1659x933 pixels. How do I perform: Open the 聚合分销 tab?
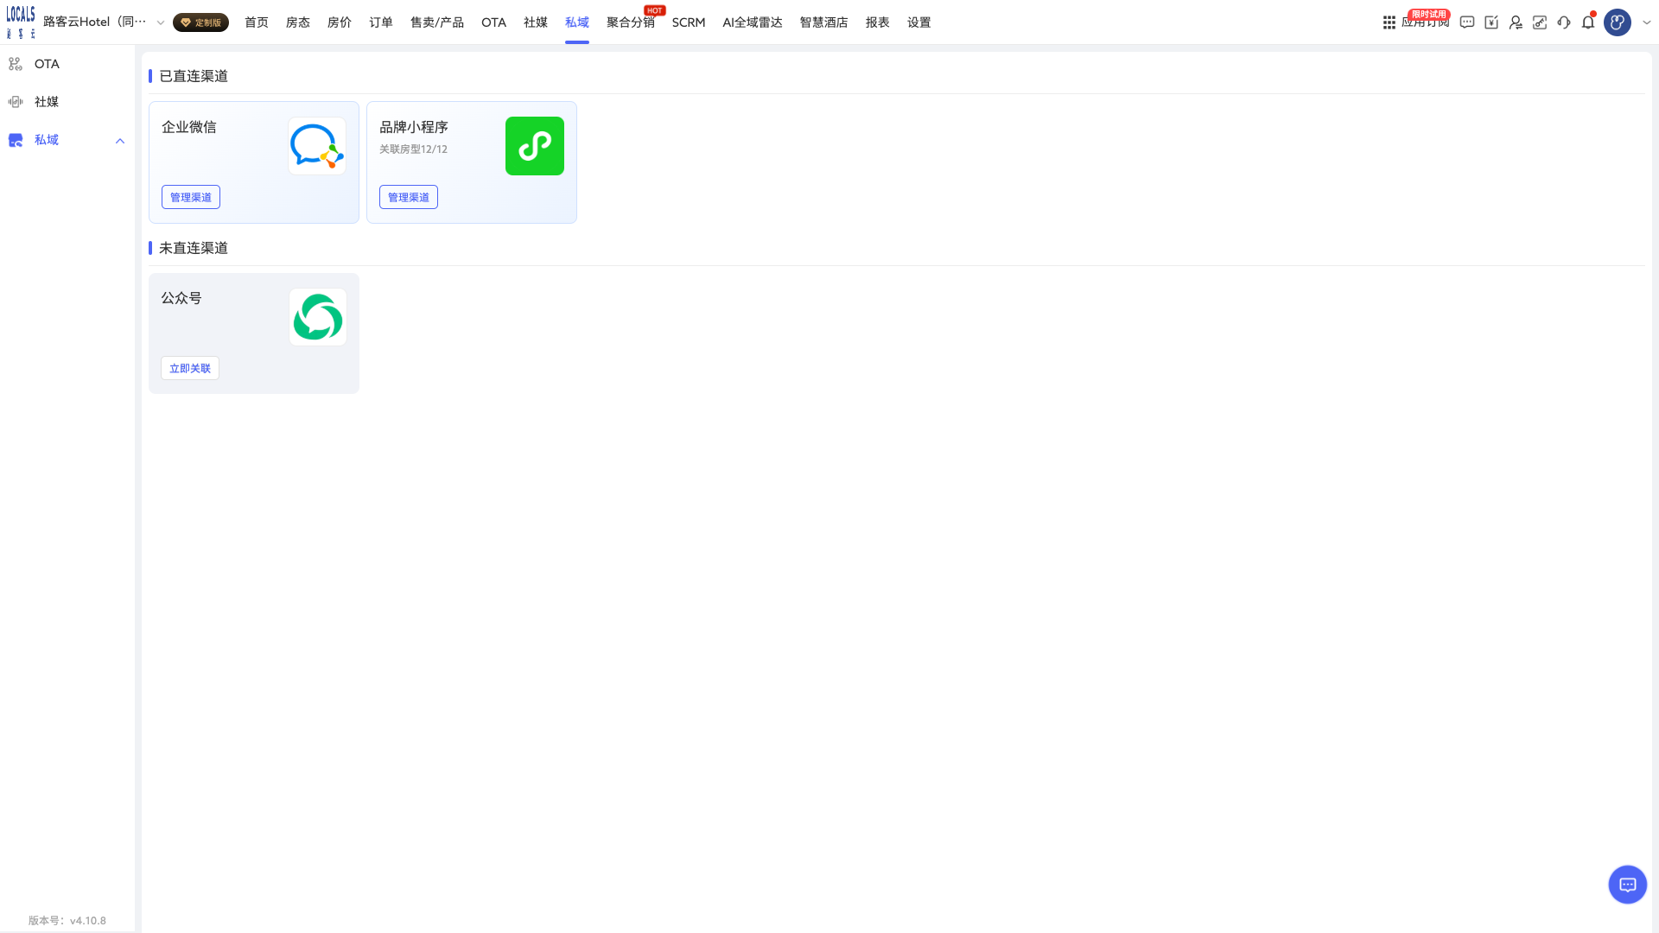pos(631,22)
